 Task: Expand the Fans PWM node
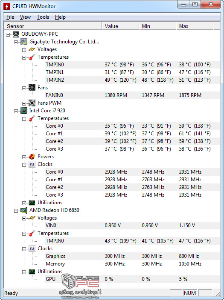(x=24, y=103)
